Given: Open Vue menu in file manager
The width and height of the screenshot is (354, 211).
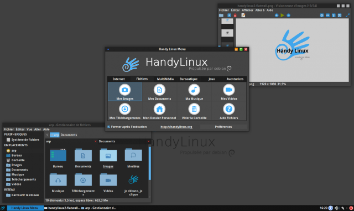Looking at the screenshot, I should [x=29, y=130].
